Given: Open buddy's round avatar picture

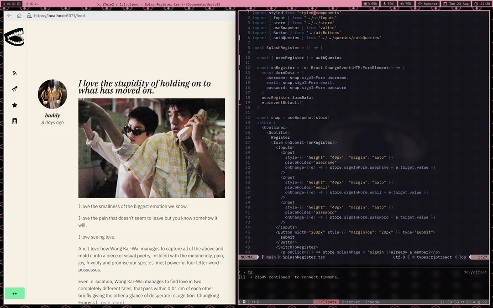Looking at the screenshot, I should pos(52,94).
